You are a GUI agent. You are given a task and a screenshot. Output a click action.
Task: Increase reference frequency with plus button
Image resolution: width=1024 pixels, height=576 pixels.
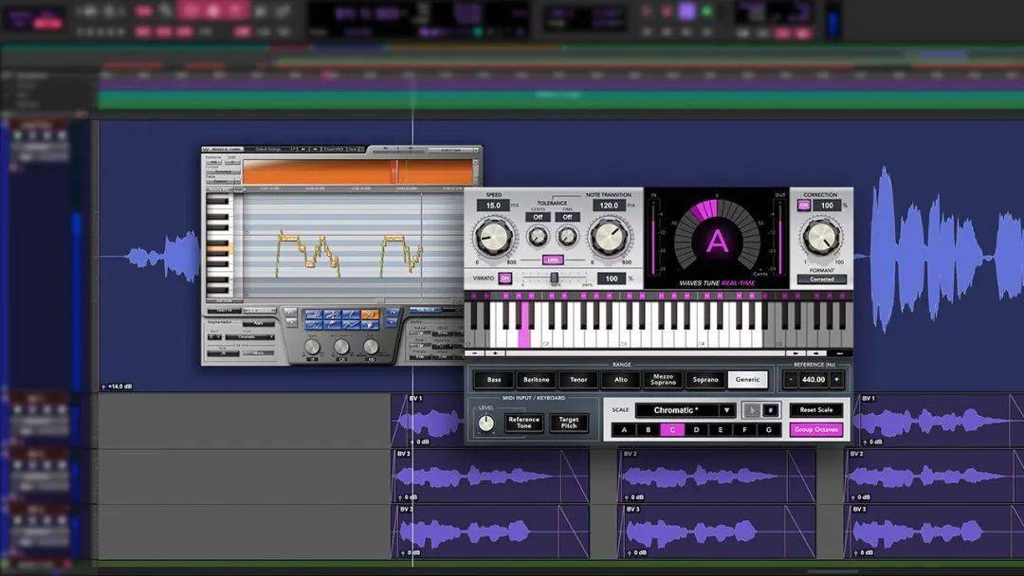(836, 379)
